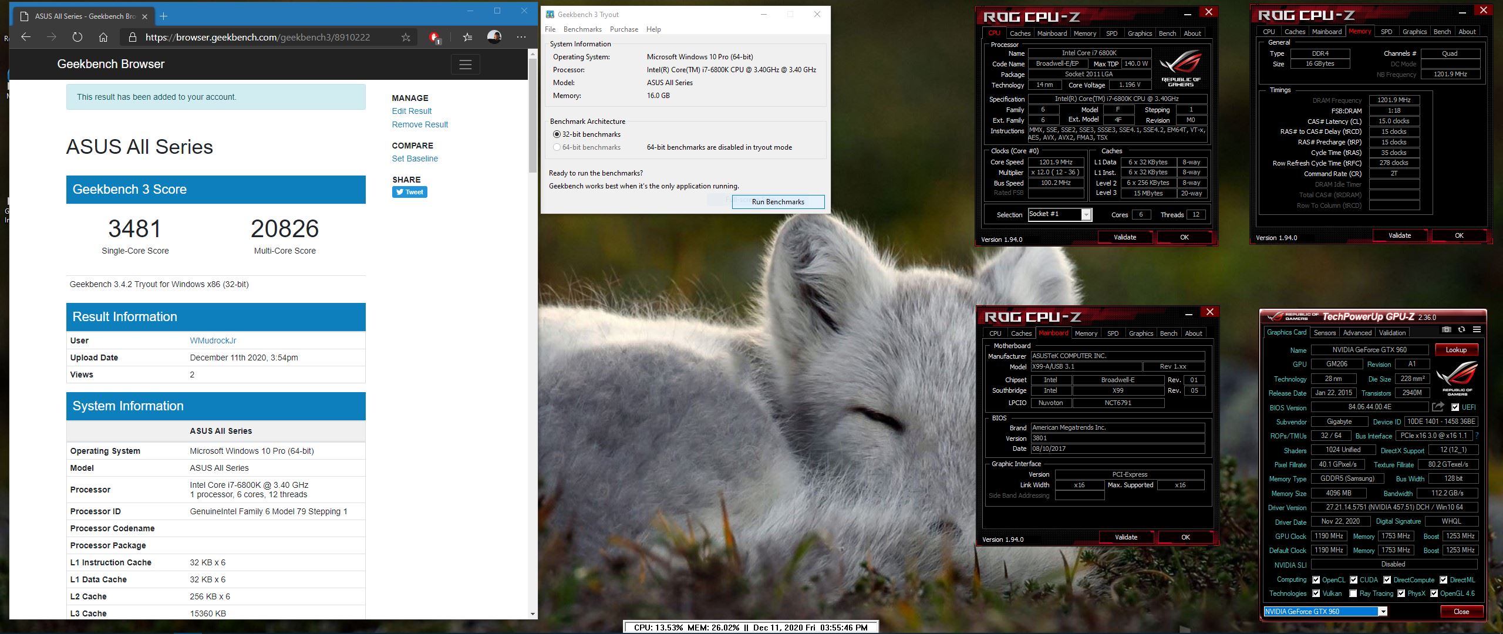Open the Purchase menu in Geekbench
The width and height of the screenshot is (1503, 634).
pos(624,29)
